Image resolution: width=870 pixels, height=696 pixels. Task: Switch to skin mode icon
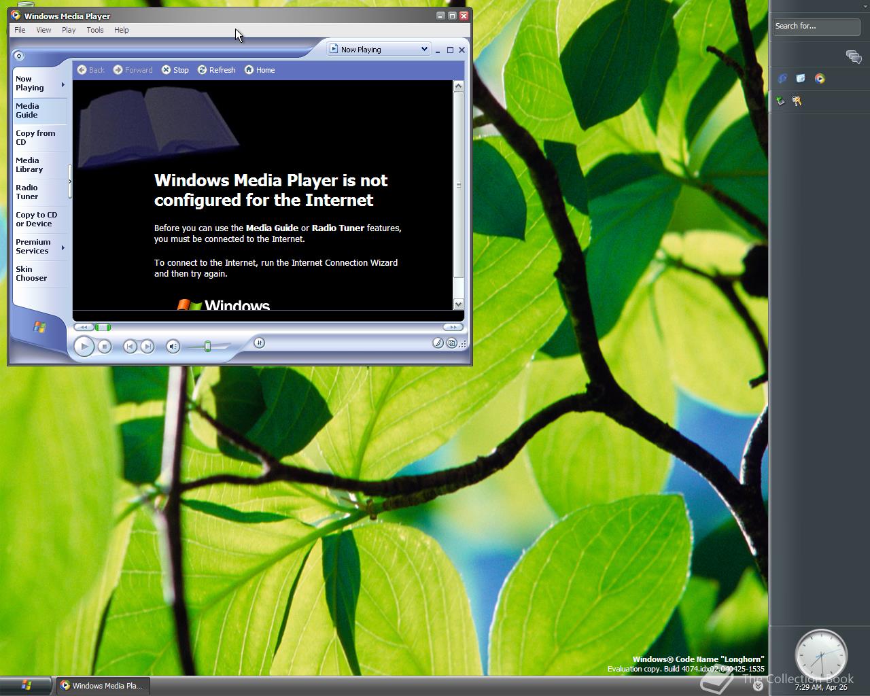pyautogui.click(x=451, y=343)
